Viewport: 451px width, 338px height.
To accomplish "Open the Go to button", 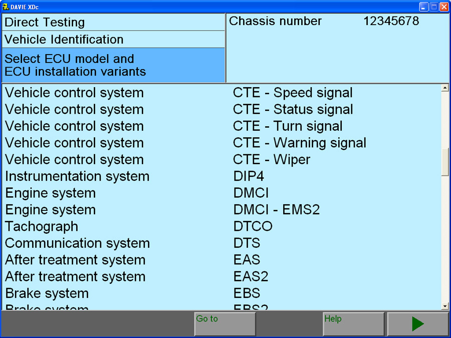I will tap(224, 324).
